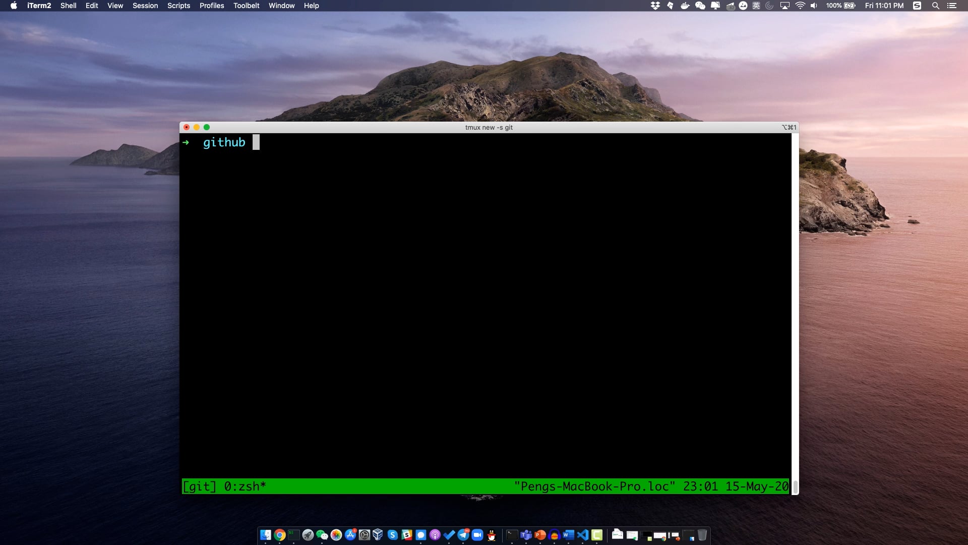Open the Zoom app in dock

point(477,535)
